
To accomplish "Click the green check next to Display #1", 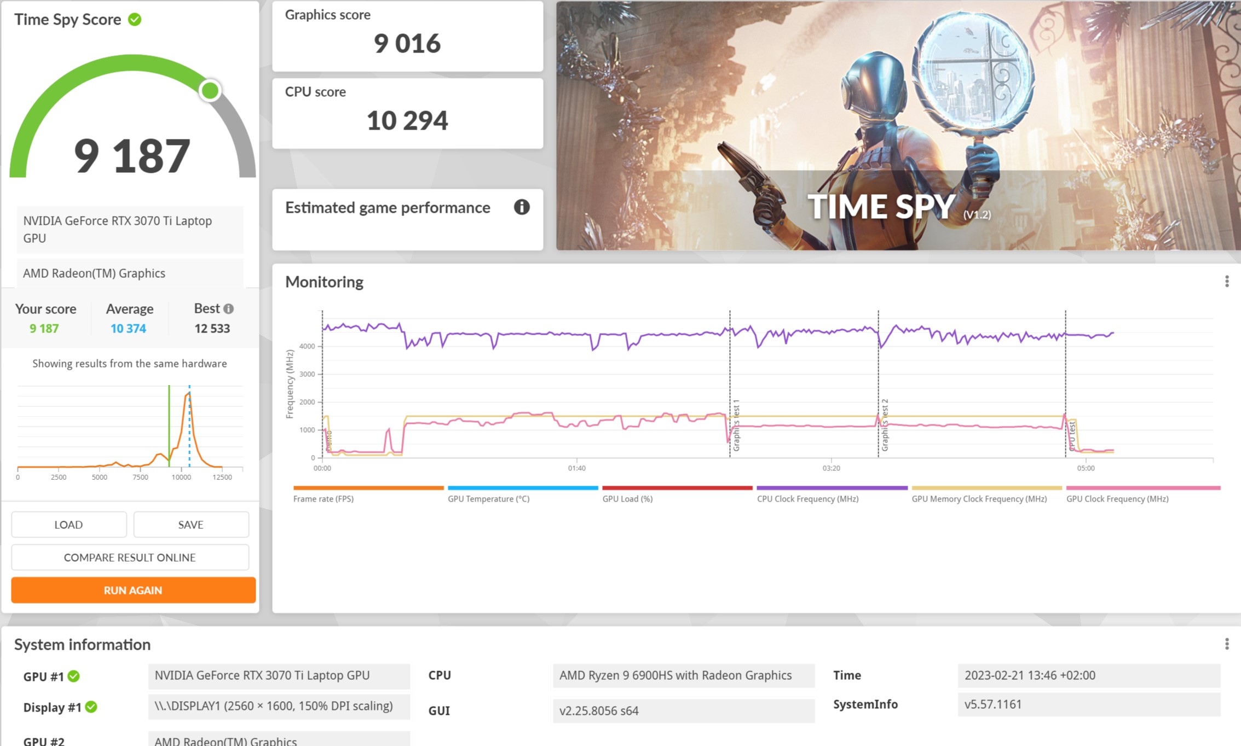I will point(91,707).
